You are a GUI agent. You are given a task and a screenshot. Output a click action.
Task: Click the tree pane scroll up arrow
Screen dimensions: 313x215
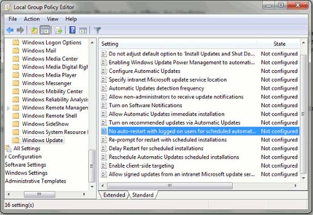click(x=92, y=43)
